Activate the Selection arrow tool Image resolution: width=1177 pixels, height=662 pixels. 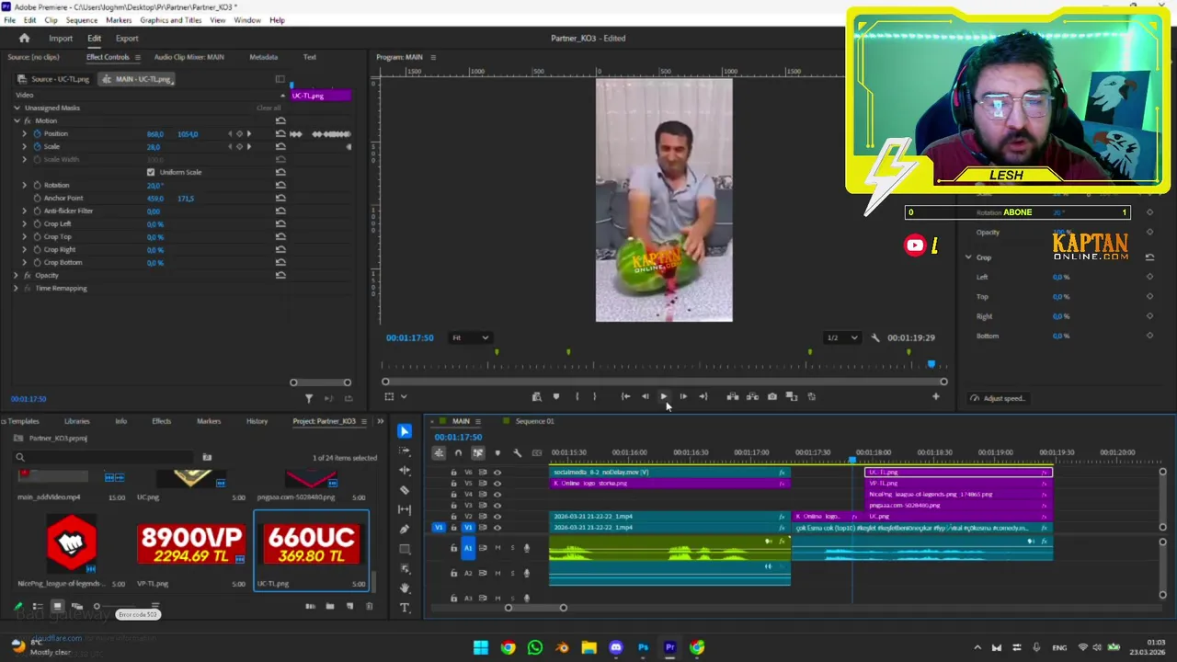405,431
